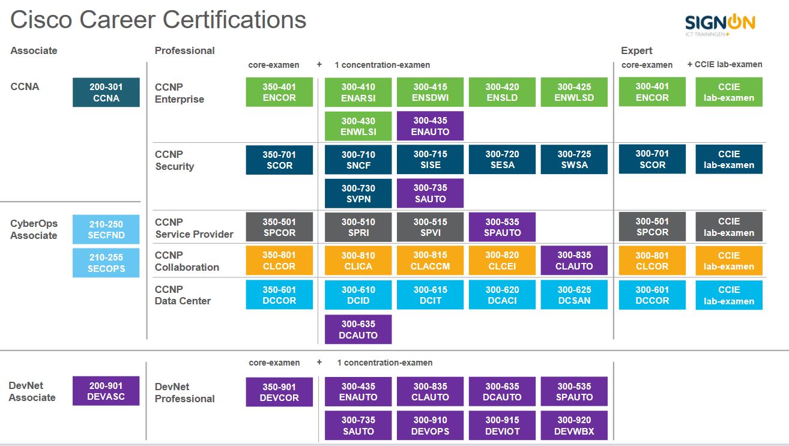Select the 300-920 DEVWBX concentration exam
Viewport: 789px width, 446px height.
[574, 425]
